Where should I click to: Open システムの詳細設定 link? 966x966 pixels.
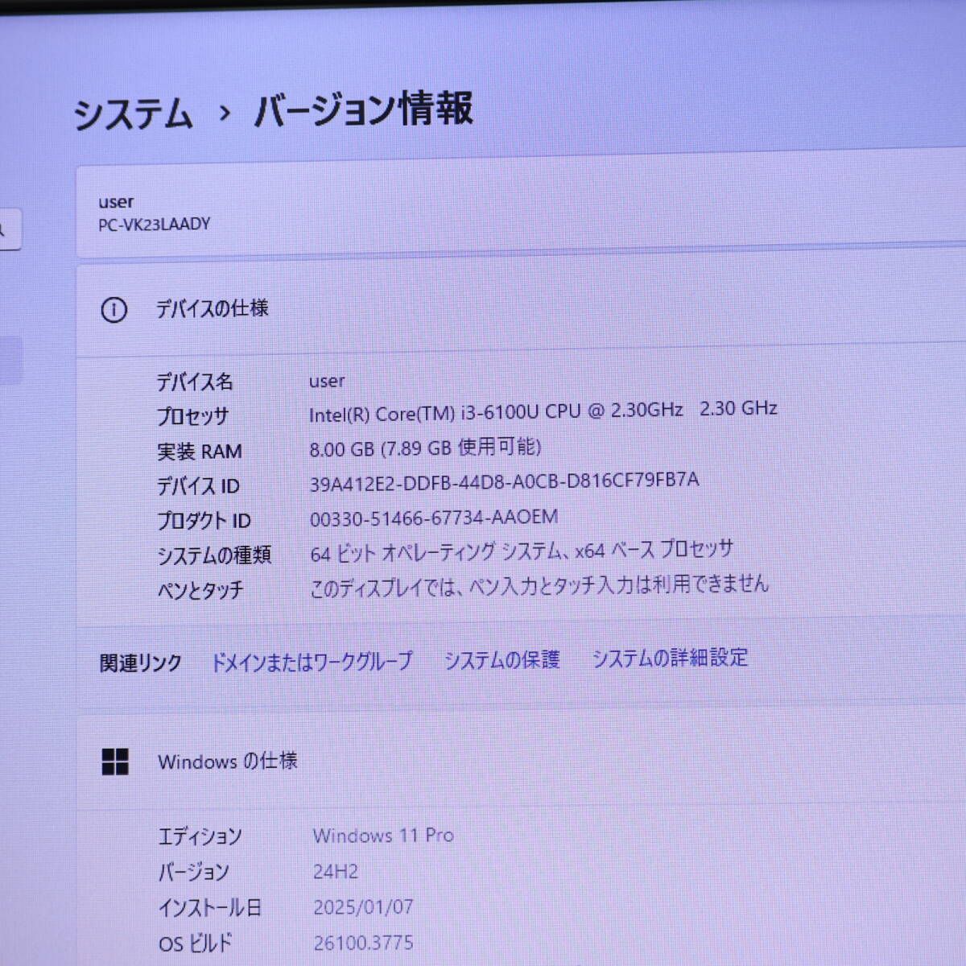[x=670, y=658]
